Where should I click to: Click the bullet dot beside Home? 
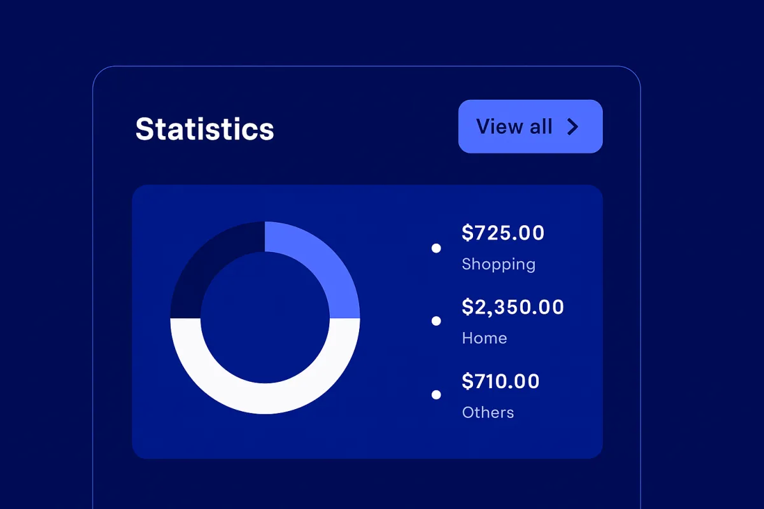436,321
